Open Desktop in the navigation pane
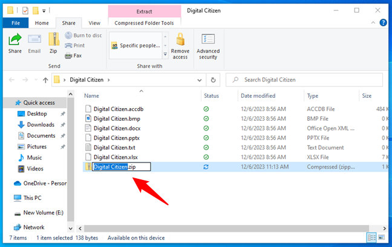 pos(37,114)
